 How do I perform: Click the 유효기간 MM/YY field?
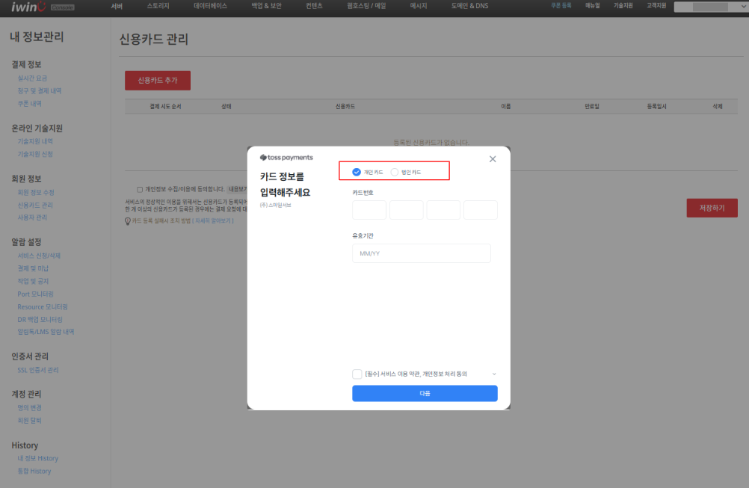(421, 253)
